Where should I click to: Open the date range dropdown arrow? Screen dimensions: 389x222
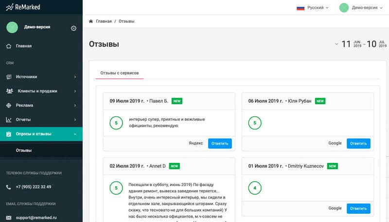point(336,44)
